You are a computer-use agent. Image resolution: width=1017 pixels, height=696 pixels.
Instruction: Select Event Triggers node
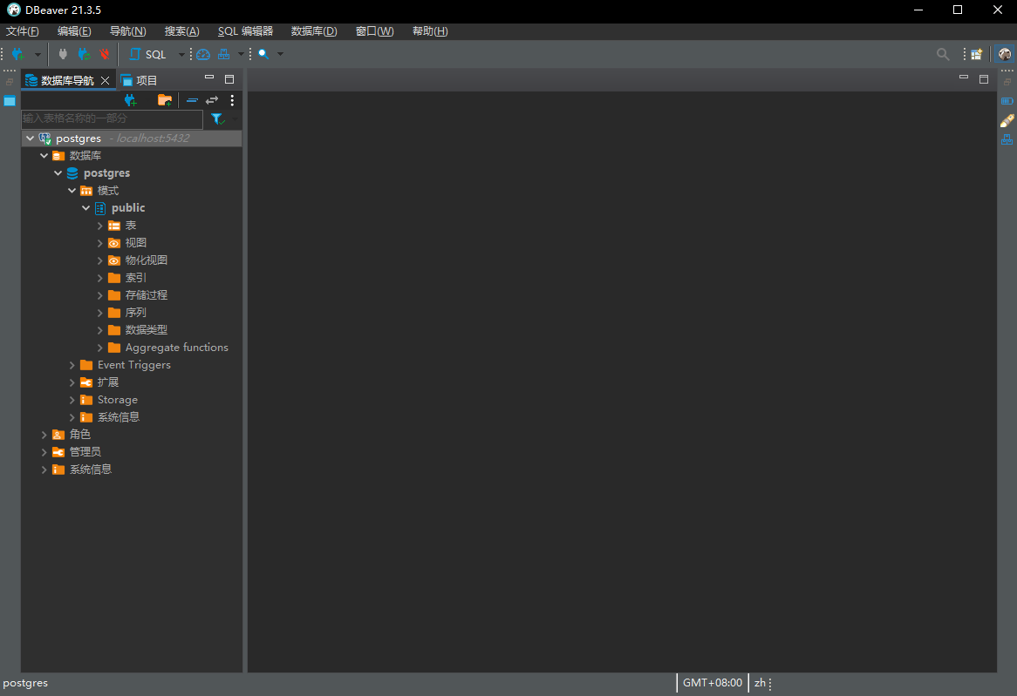pyautogui.click(x=133, y=365)
